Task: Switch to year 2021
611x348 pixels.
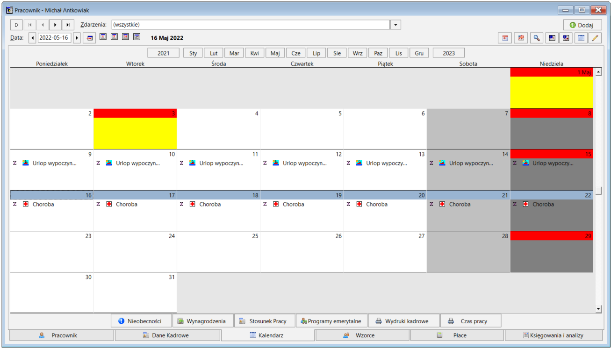Action: click(164, 53)
